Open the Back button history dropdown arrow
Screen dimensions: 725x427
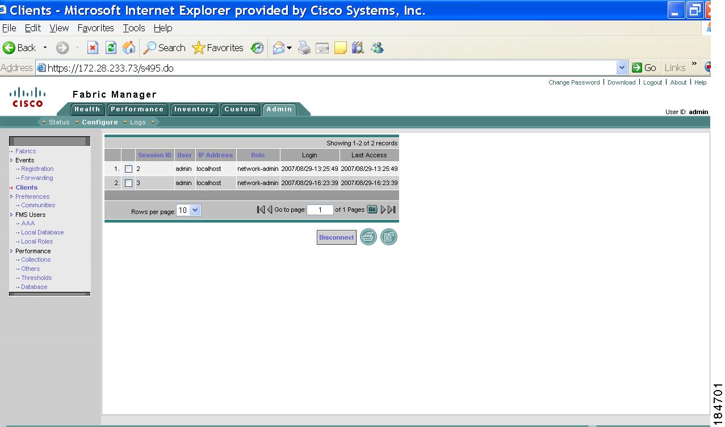[x=45, y=48]
